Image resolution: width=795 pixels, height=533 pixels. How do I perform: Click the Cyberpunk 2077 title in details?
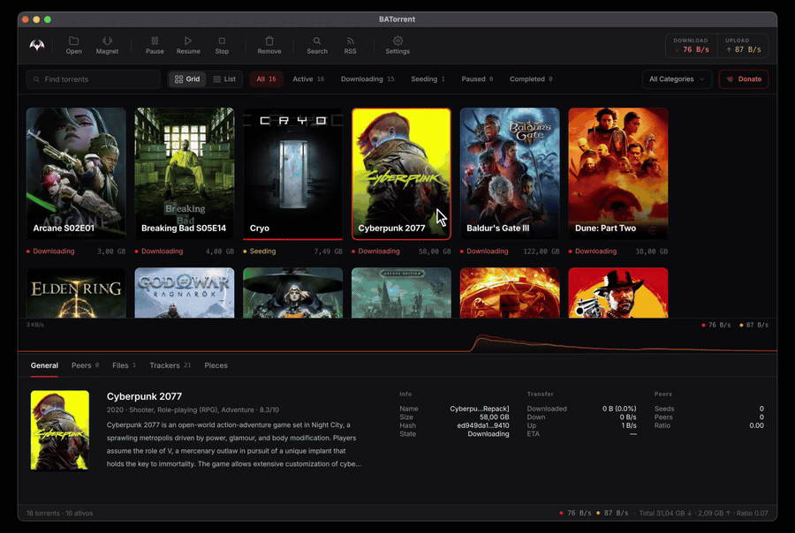144,396
